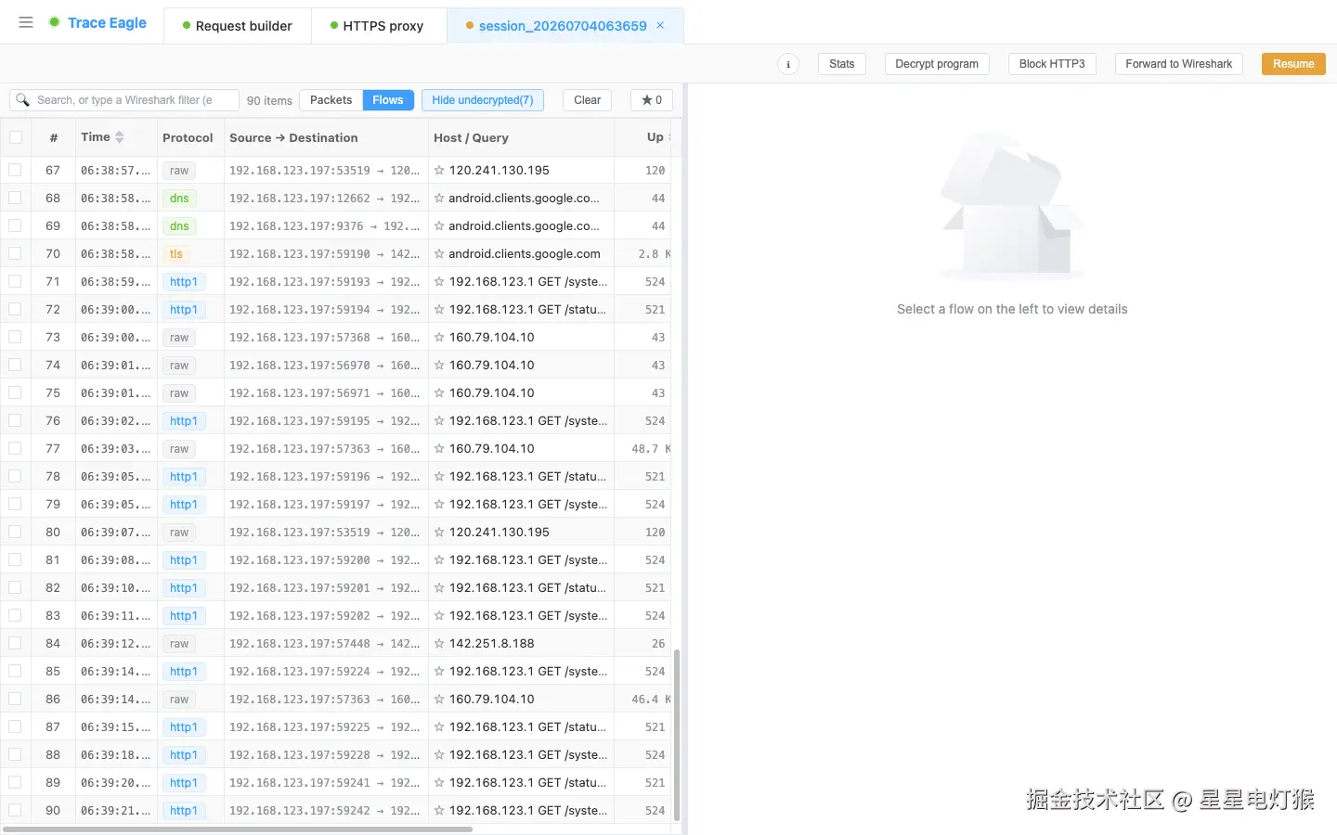This screenshot has height=835, width=1337.
Task: Check the box for flow 77
Action: 15,448
